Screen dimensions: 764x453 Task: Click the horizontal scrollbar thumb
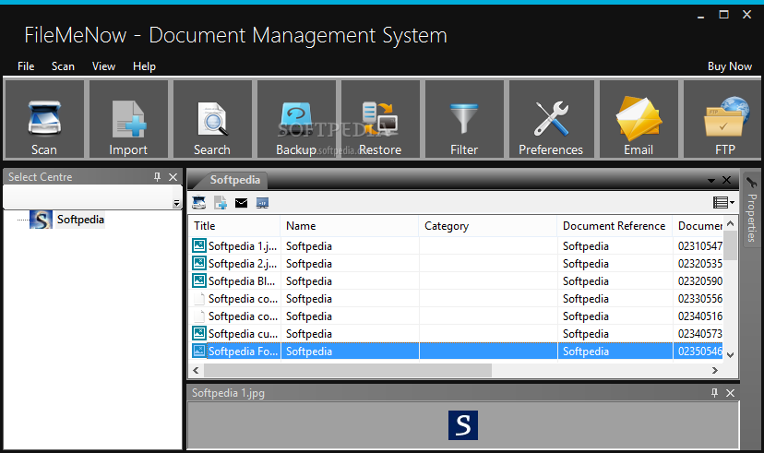pos(348,370)
